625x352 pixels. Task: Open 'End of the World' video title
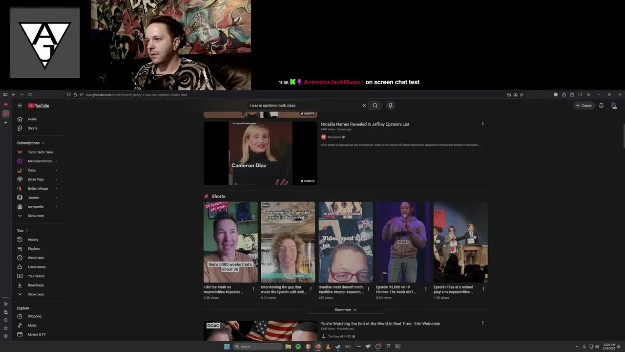(380, 324)
